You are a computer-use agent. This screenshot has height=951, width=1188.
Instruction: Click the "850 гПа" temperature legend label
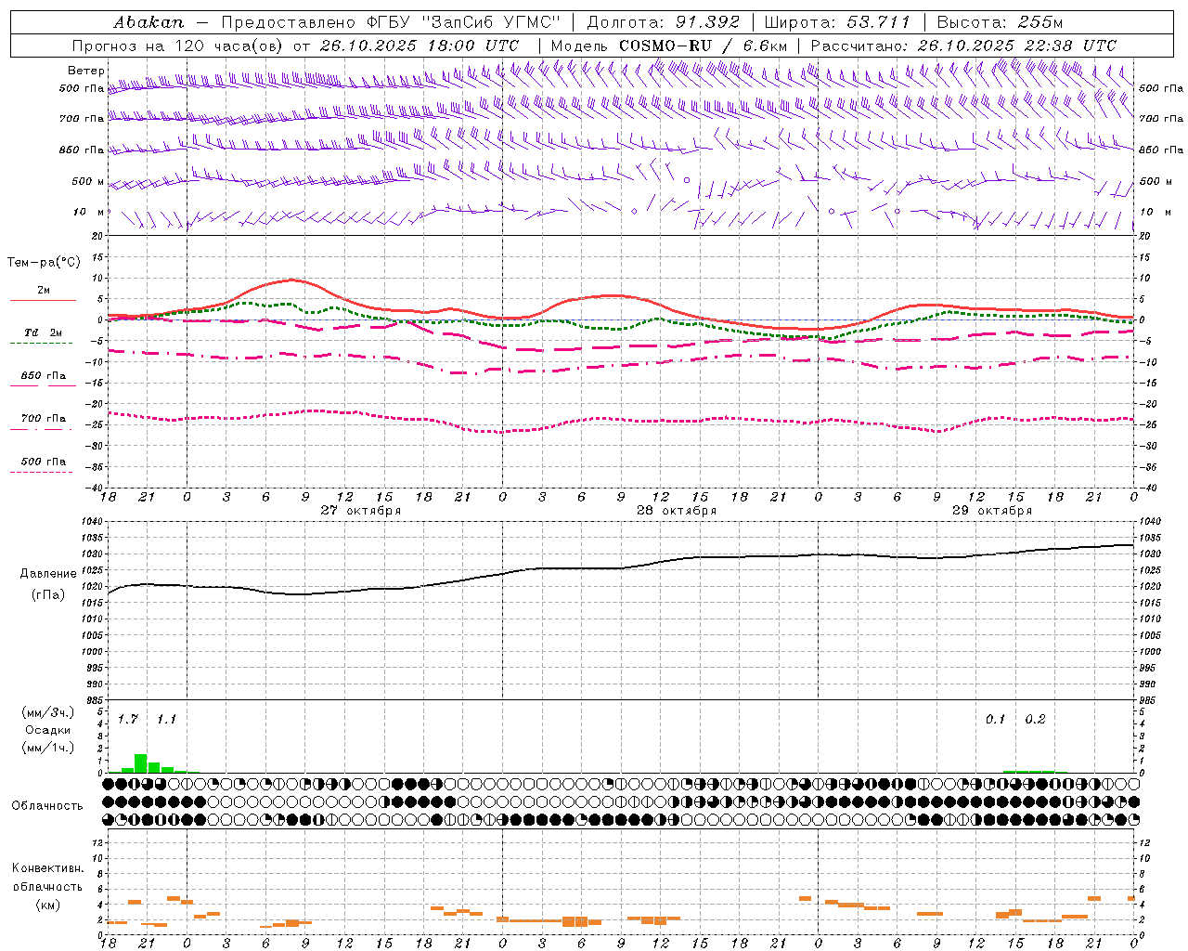tap(43, 376)
